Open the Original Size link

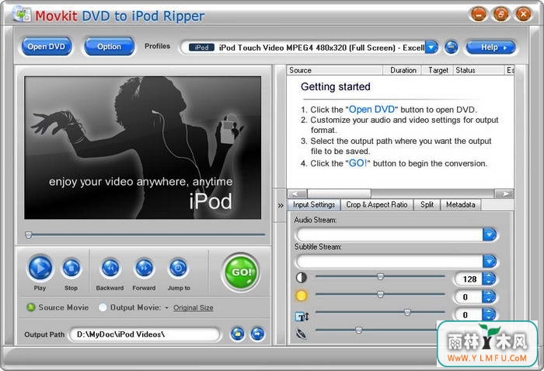(x=194, y=308)
